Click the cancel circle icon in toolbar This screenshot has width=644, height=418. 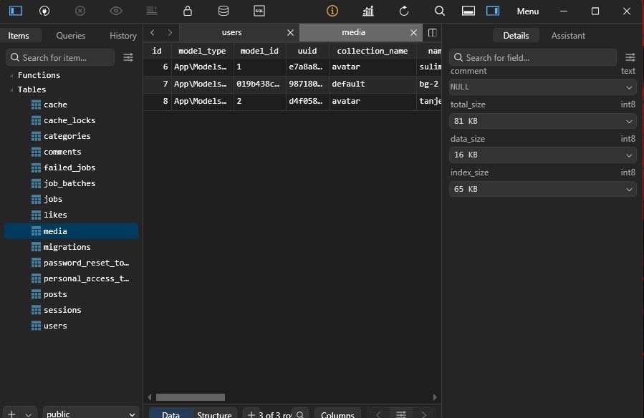tap(80, 11)
